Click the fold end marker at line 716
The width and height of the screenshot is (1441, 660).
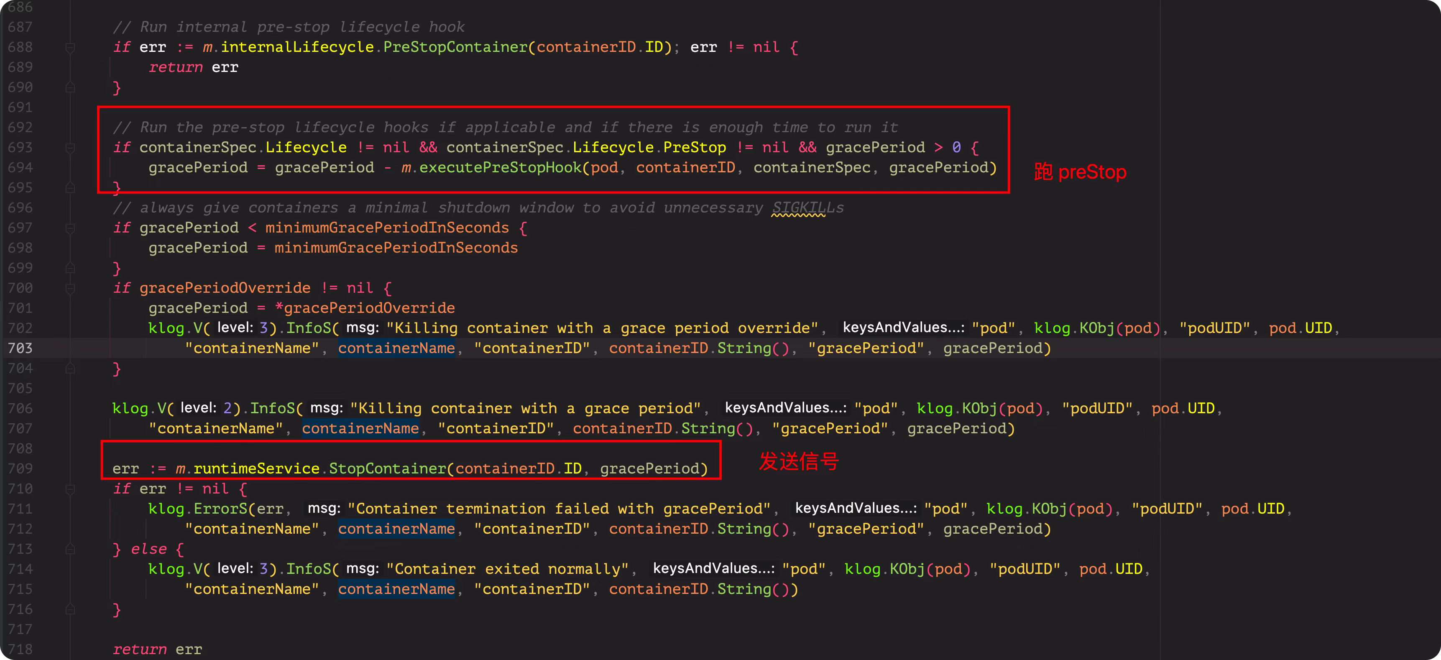[70, 610]
